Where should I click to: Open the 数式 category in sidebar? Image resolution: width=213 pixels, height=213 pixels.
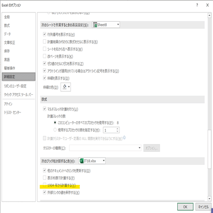click(7, 25)
